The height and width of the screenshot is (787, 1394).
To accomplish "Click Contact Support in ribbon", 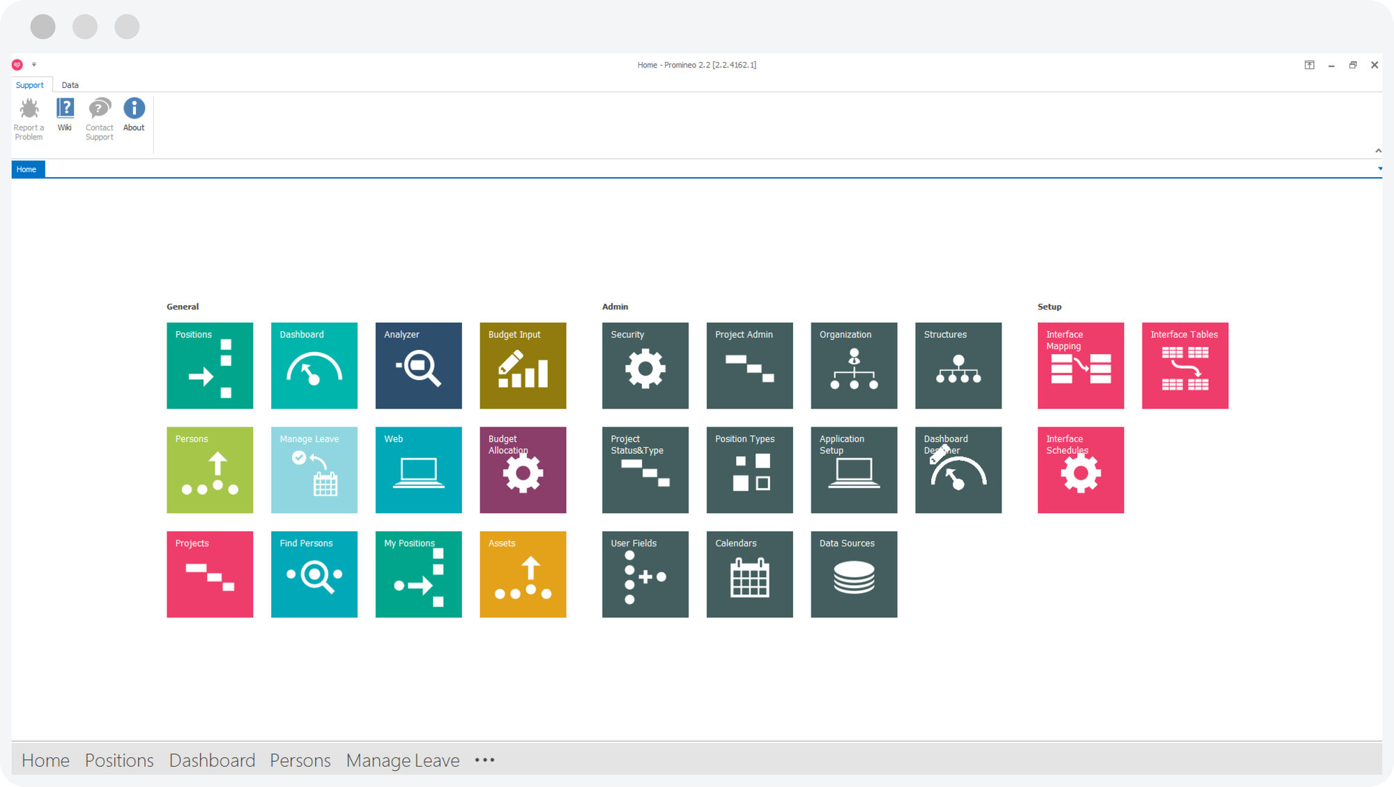I will click(100, 119).
